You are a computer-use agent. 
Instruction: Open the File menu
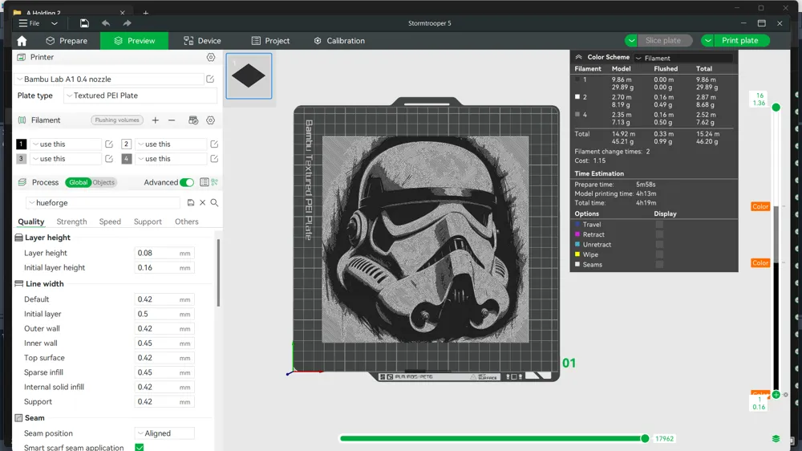[x=29, y=23]
